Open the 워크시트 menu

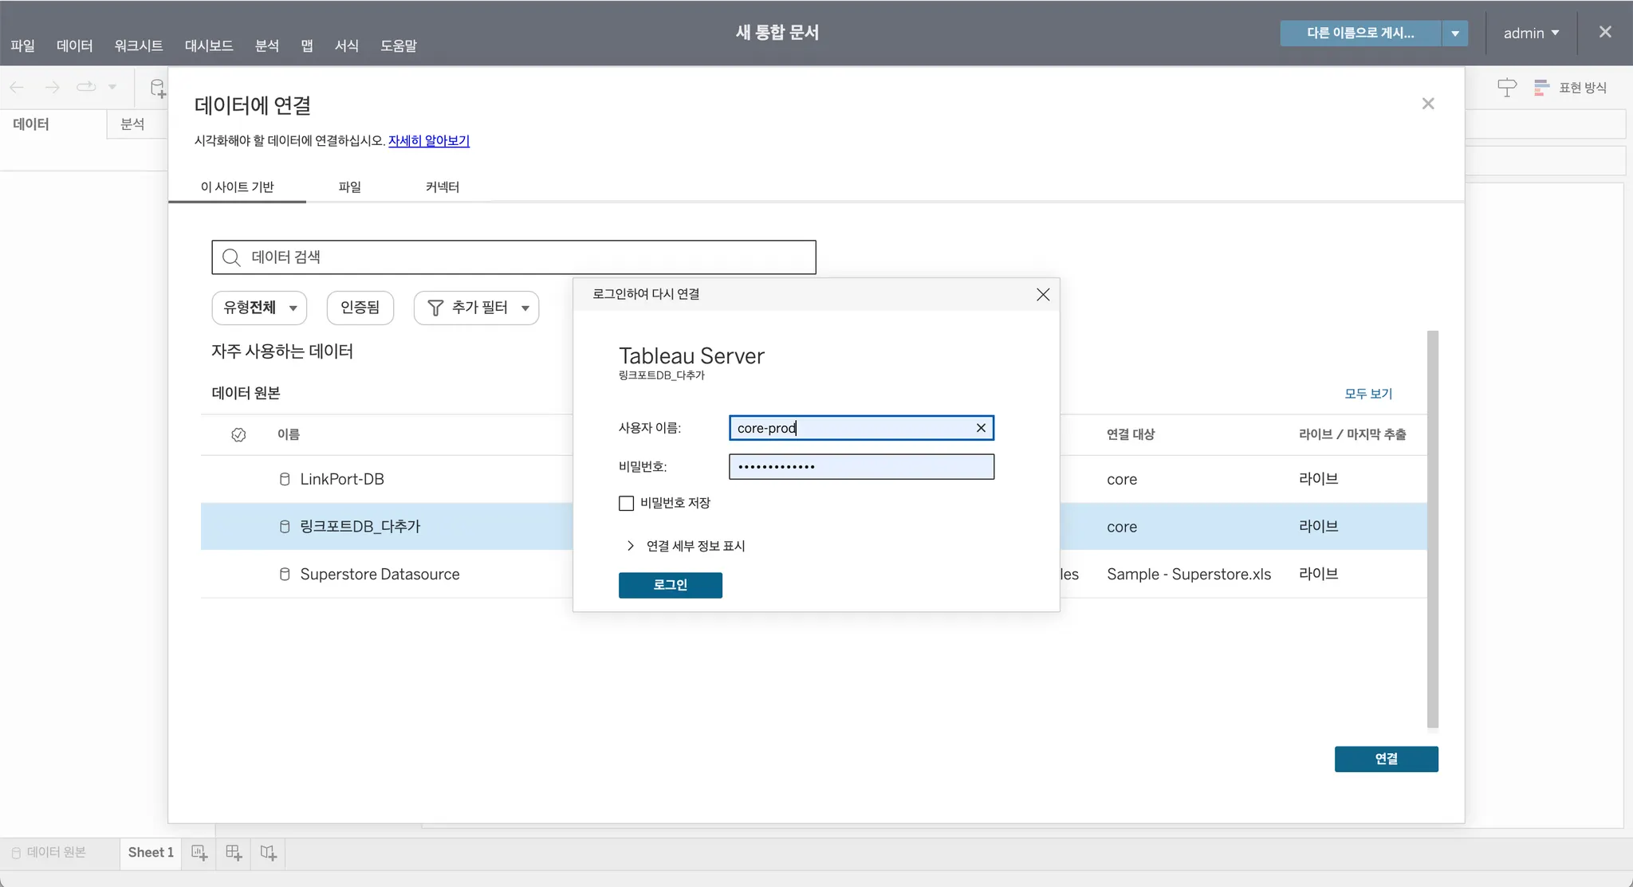pos(138,45)
